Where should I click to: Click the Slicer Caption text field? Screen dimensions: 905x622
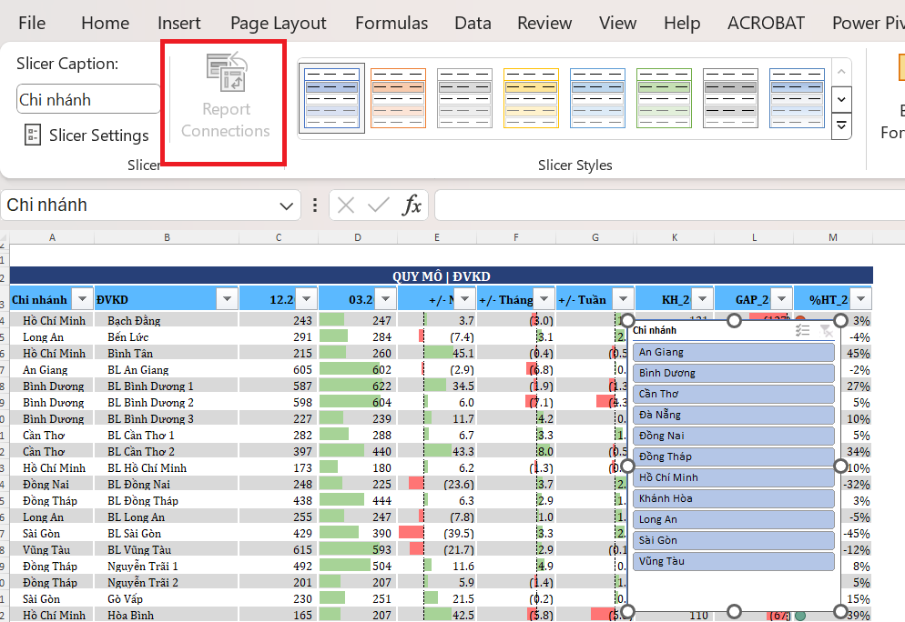tap(87, 99)
